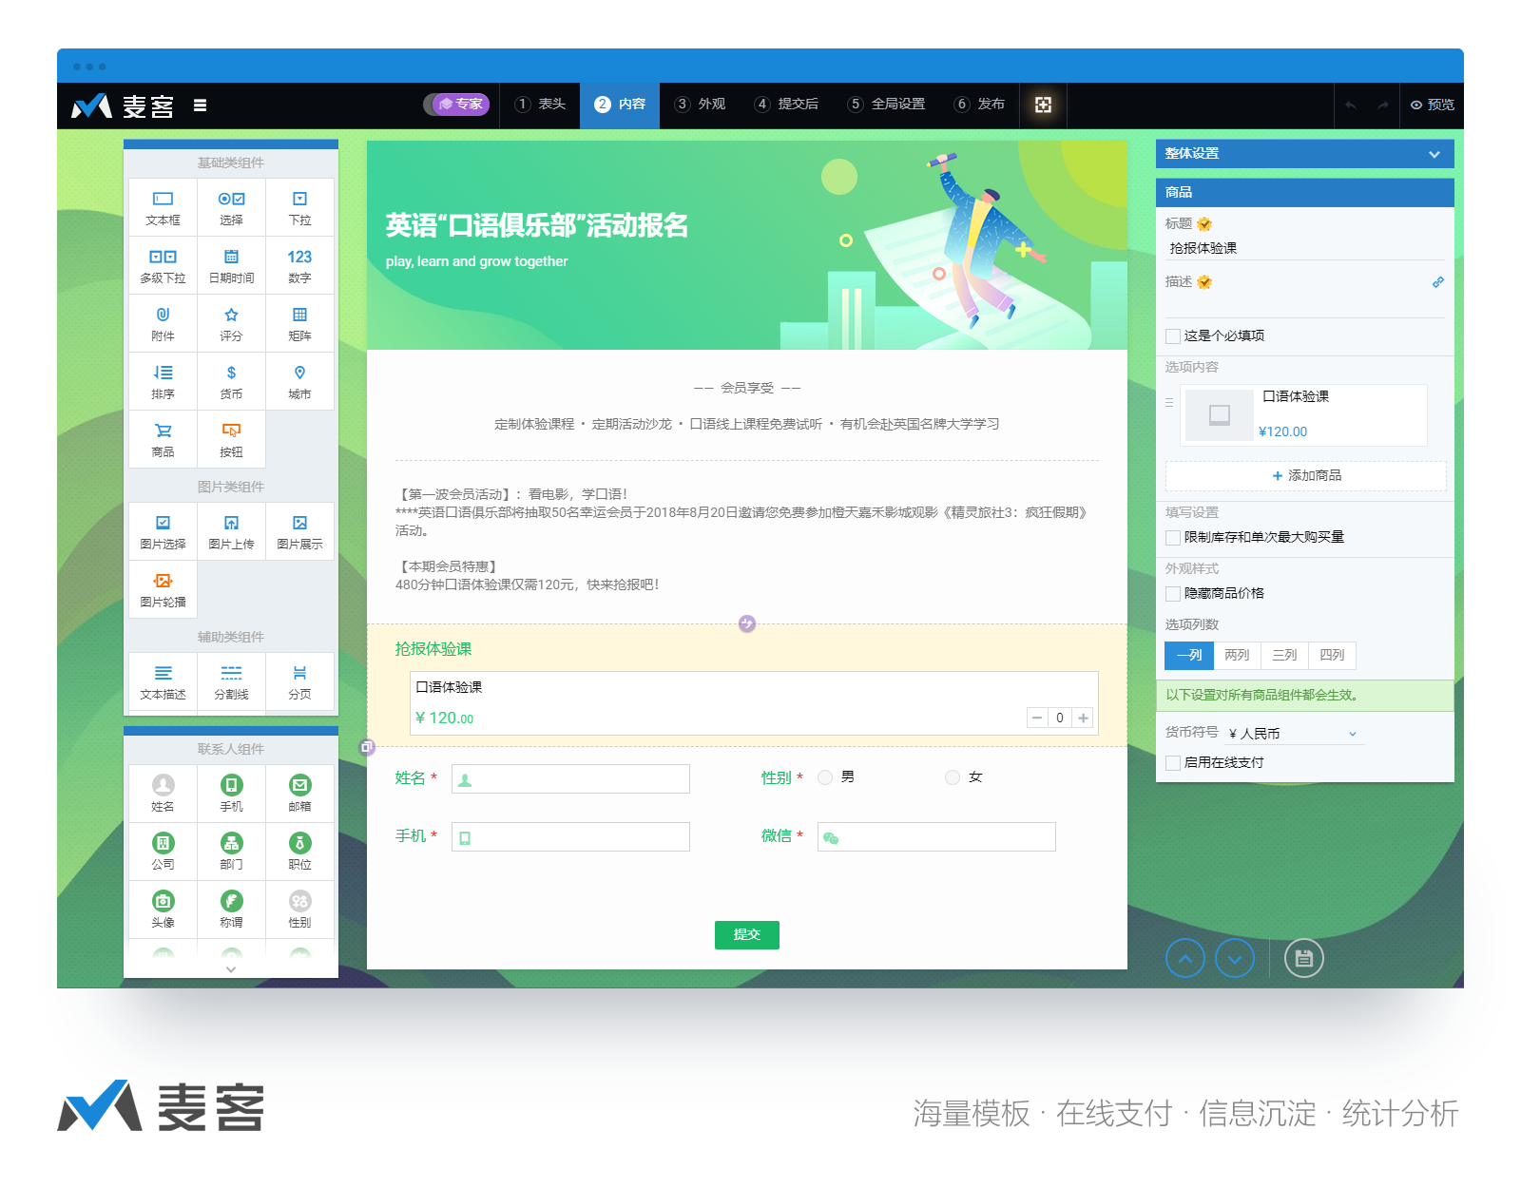Select the 文本框 component tool
This screenshot has height=1188, width=1521.
pyautogui.click(x=162, y=207)
